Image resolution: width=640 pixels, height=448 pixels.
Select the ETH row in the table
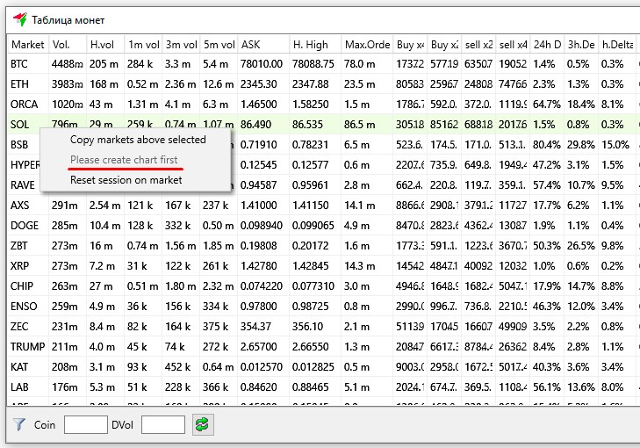(x=19, y=84)
